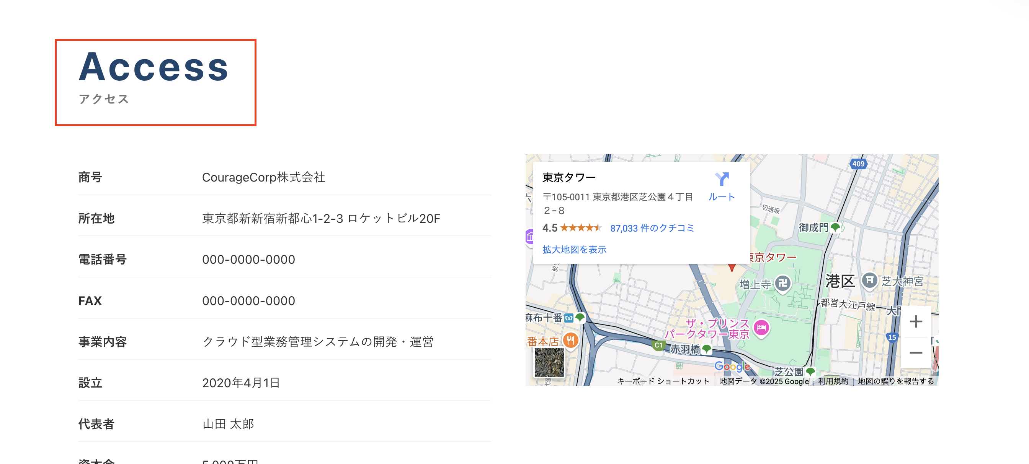Click the 商号 row label
This screenshot has height=464, width=1029.
[x=90, y=177]
